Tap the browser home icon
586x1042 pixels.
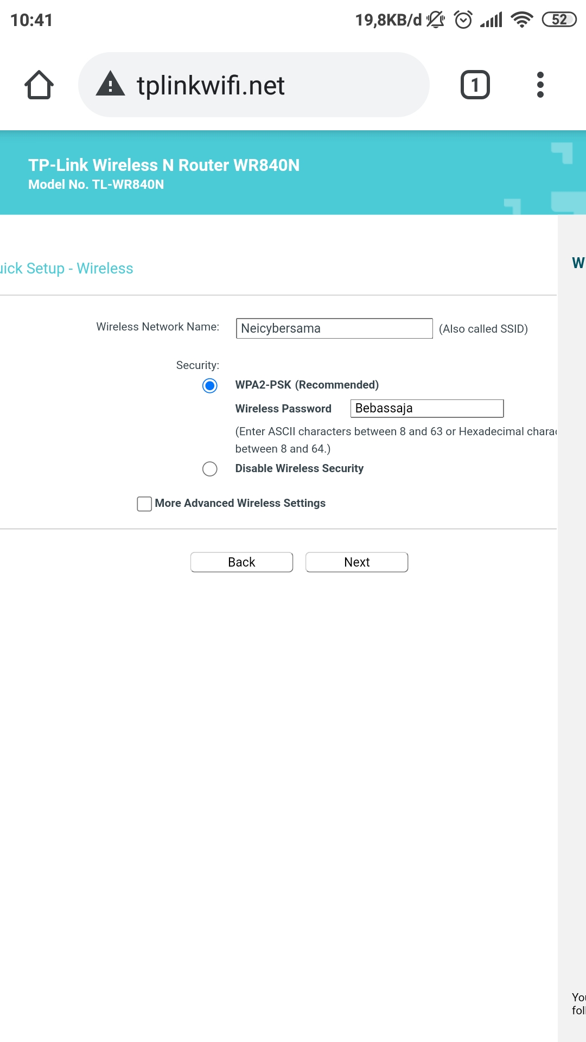tap(39, 85)
